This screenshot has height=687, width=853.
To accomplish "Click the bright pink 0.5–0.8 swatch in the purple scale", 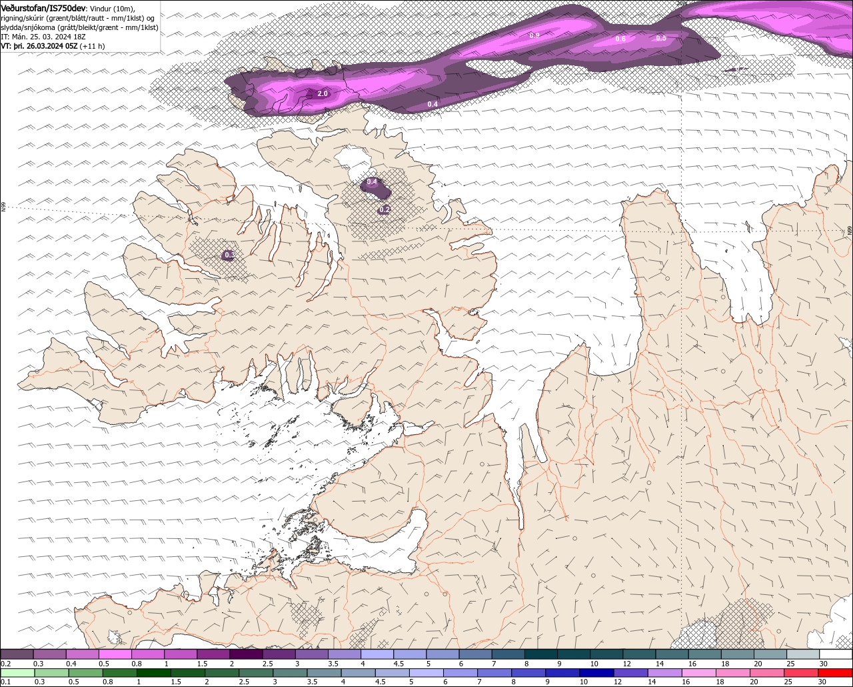I will click(115, 654).
